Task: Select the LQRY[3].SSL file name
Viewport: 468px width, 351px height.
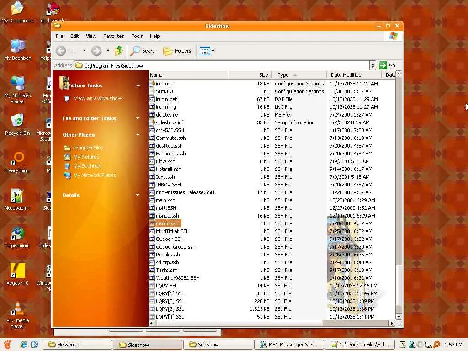Action: click(170, 309)
